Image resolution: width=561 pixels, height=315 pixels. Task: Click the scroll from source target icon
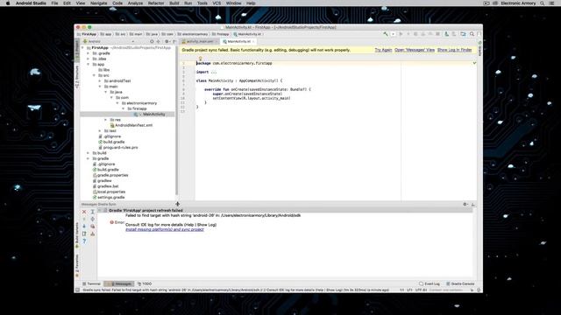point(152,41)
